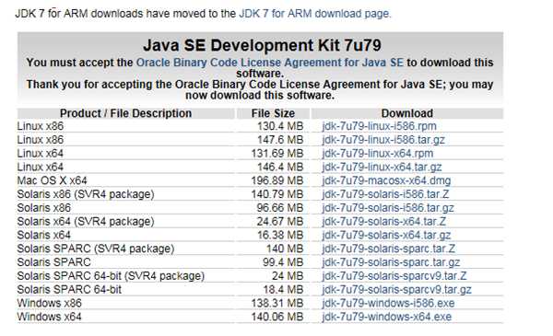This screenshot has width=553, height=336.
Task: Download jdk-7u79-windows-x64.exe
Action: 386,317
